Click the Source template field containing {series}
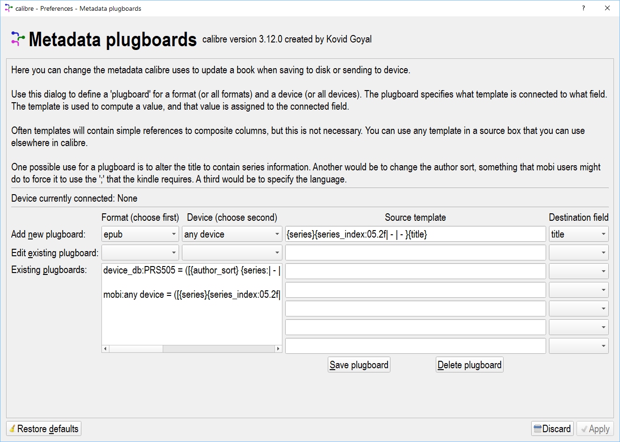This screenshot has height=442, width=620. [415, 234]
